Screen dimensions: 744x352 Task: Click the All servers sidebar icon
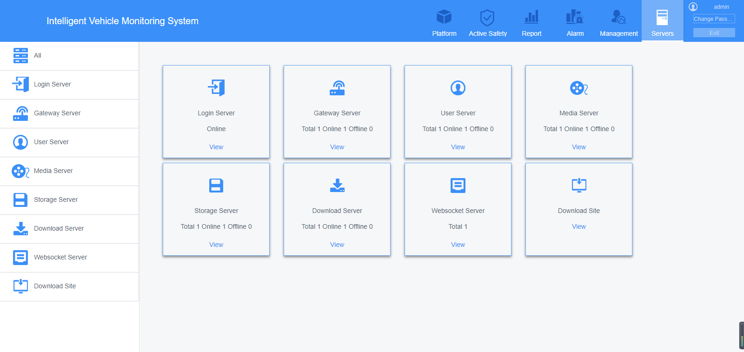pyautogui.click(x=20, y=55)
